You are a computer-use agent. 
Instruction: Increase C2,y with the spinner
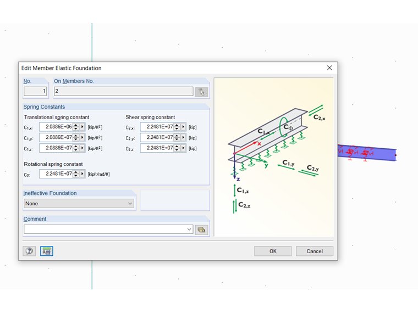tap(177, 136)
